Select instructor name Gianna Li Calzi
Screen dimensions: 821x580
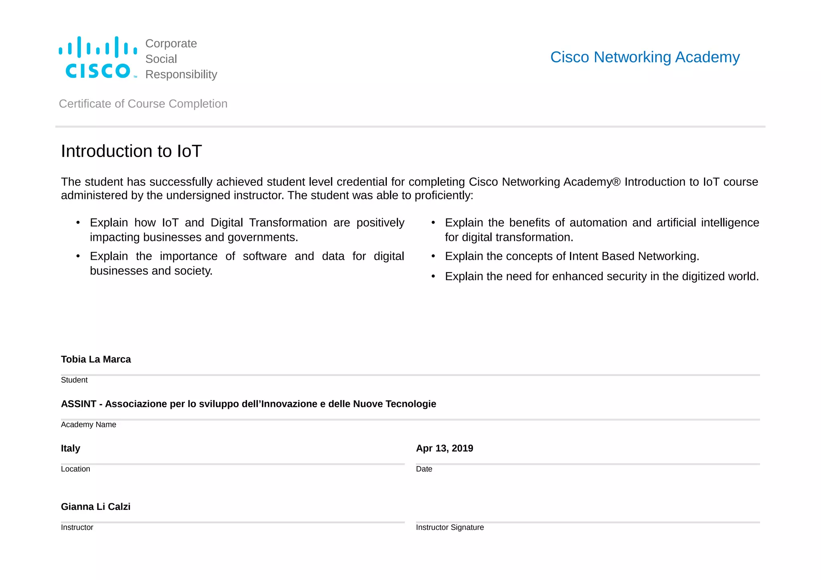(96, 507)
